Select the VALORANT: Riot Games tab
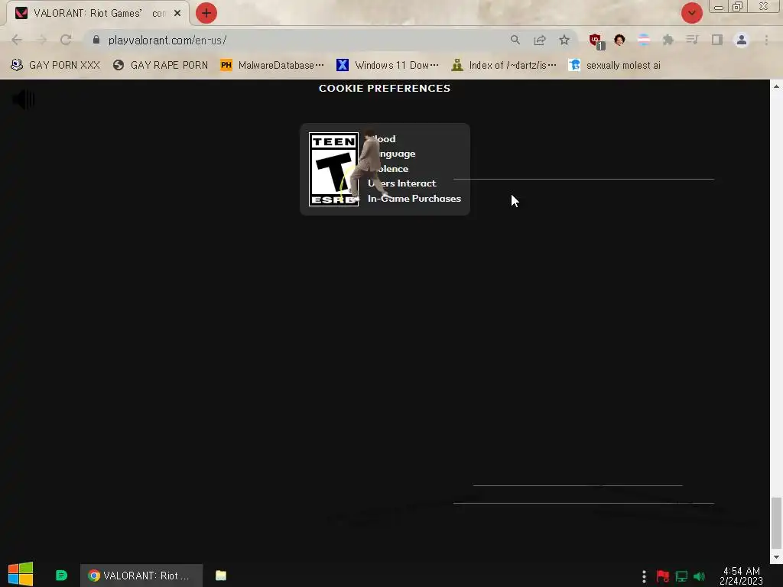783x587 pixels. 97,14
